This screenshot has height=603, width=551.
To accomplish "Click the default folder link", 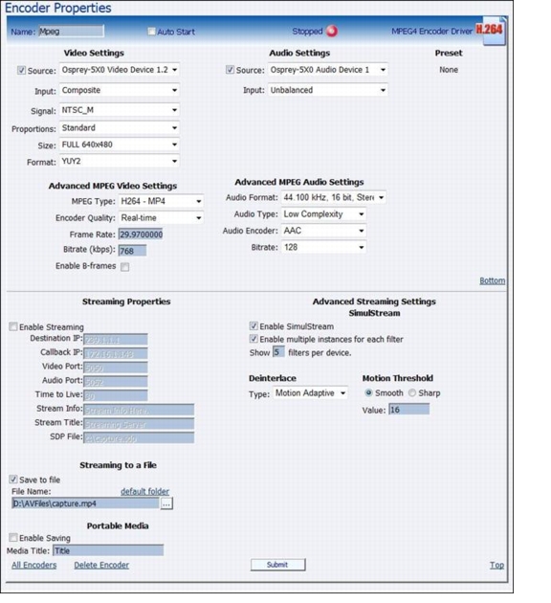I will (x=144, y=491).
